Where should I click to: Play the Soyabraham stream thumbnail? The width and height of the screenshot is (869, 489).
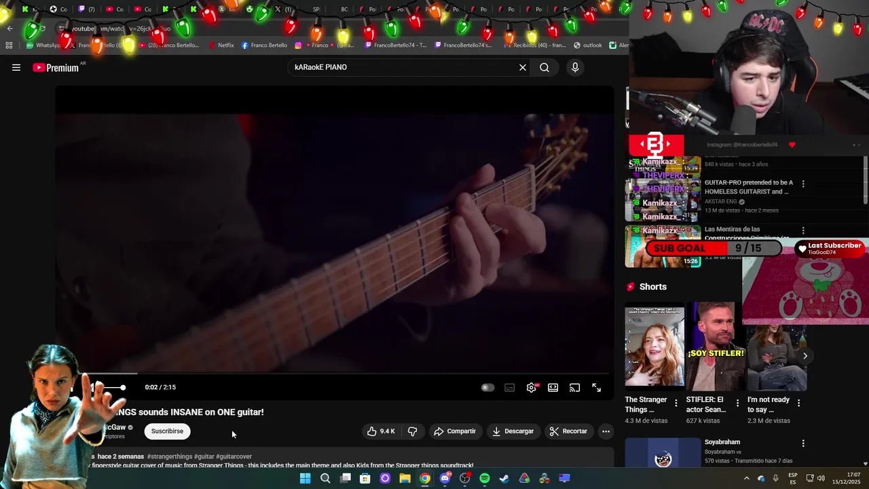coord(663,453)
